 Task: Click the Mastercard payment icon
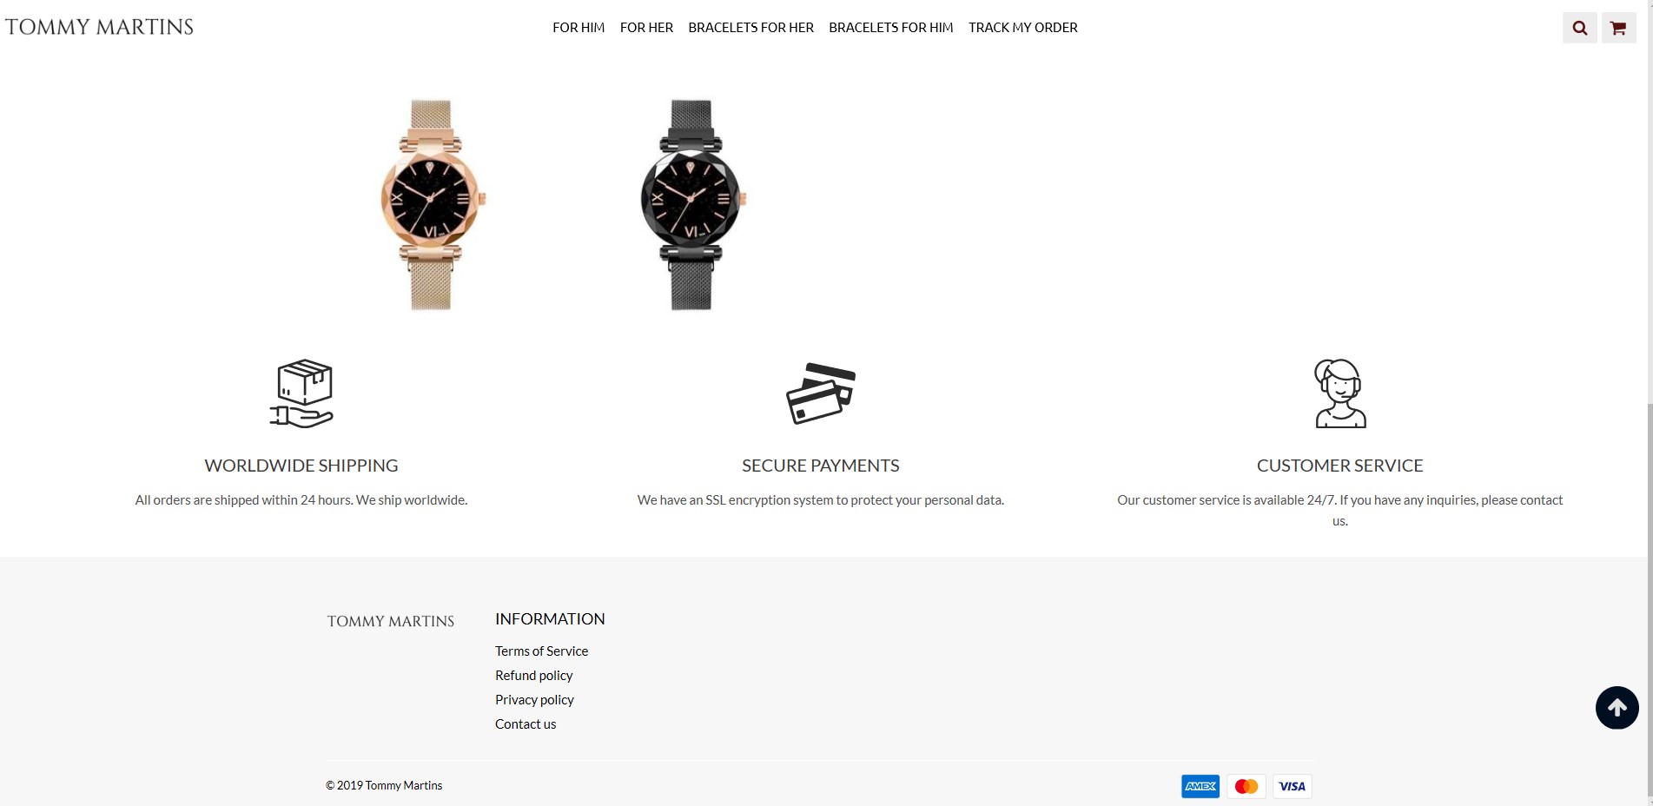1246,786
